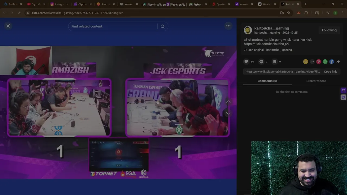Open the kick.com/kartoucha_09 link
Image resolution: width=347 pixels, height=195 pixels.
click(266, 44)
